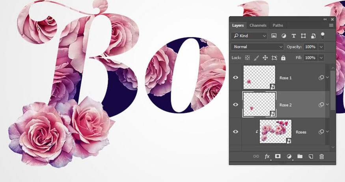The image size is (345, 182).
Task: Lock image pixels brush icon
Action: point(256,58)
